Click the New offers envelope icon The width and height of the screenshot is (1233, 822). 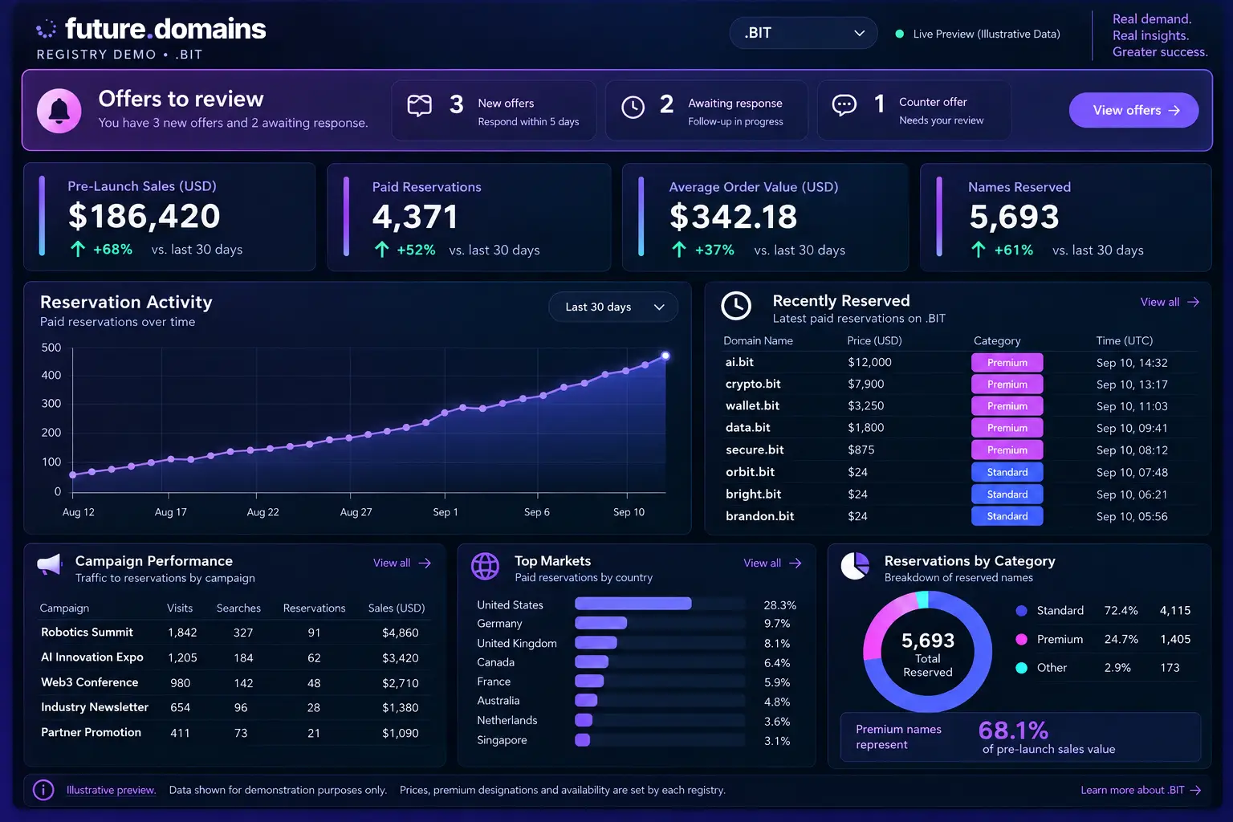(x=420, y=105)
